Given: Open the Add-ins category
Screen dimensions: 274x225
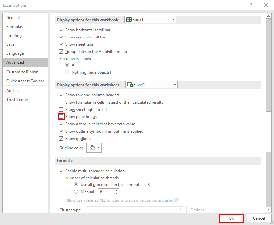Looking at the screenshot, I should coord(25,91).
